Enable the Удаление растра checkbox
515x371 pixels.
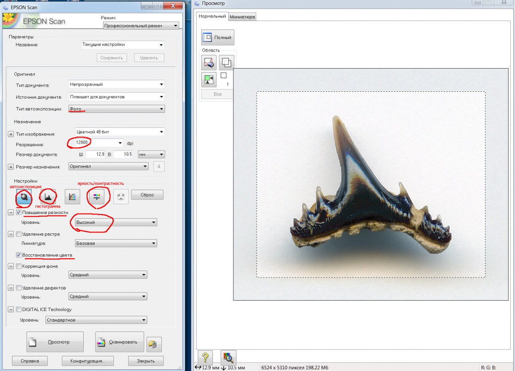[x=19, y=234]
